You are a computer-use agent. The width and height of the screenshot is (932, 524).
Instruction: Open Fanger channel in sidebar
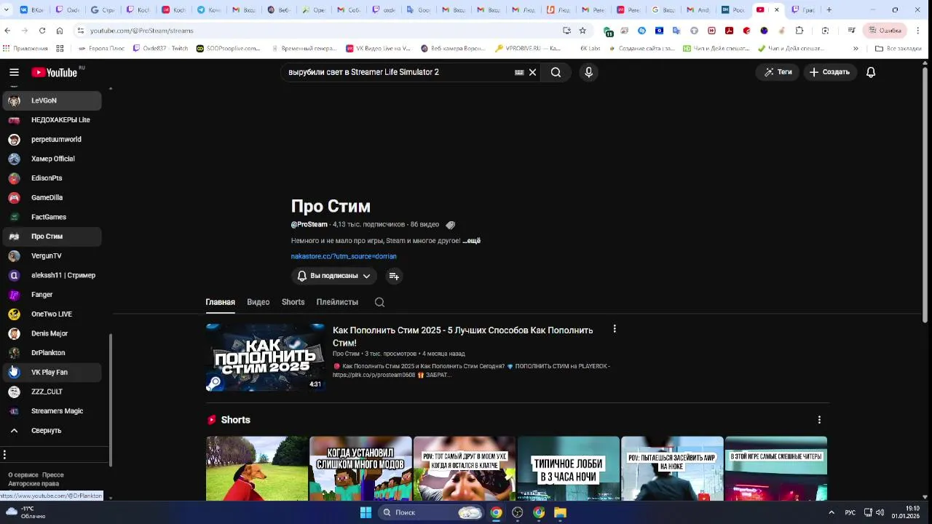coord(51,295)
